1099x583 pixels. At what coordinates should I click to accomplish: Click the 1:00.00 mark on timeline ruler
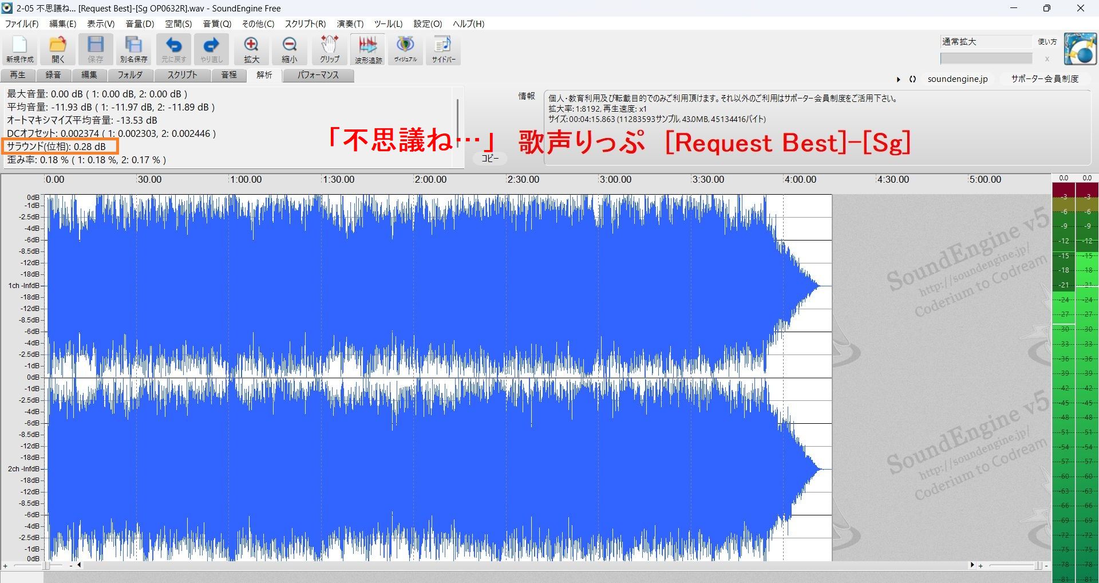[246, 179]
